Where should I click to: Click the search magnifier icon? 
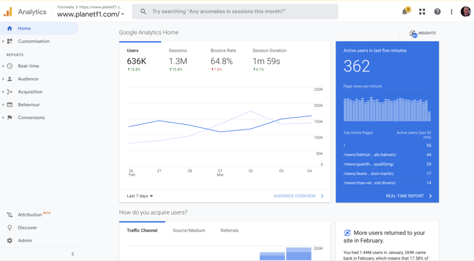click(143, 12)
